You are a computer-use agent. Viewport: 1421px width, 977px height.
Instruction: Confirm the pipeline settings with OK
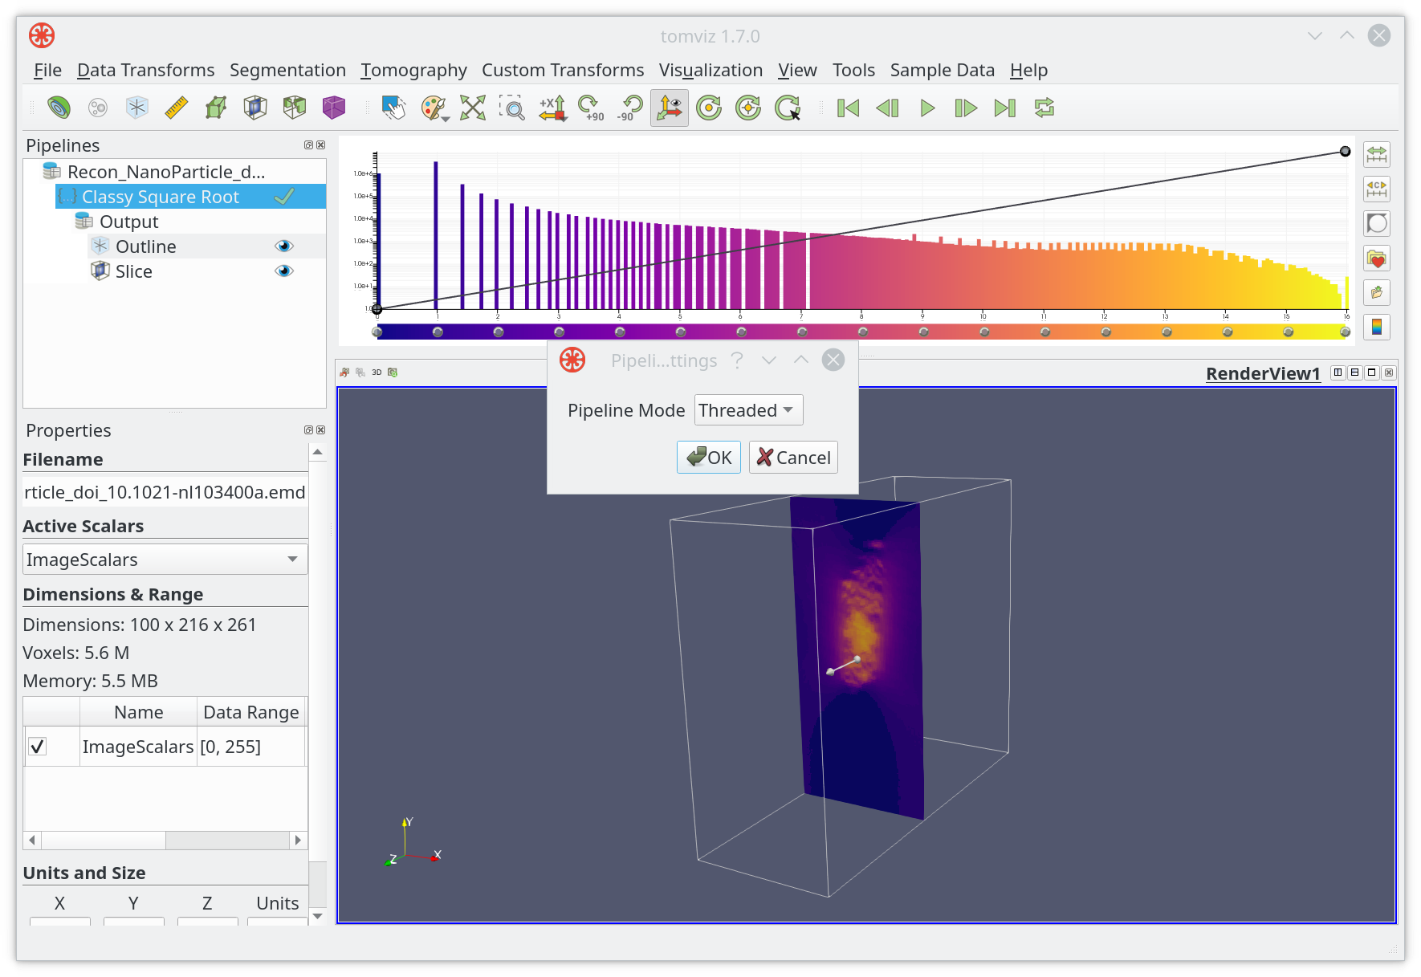coord(709,458)
